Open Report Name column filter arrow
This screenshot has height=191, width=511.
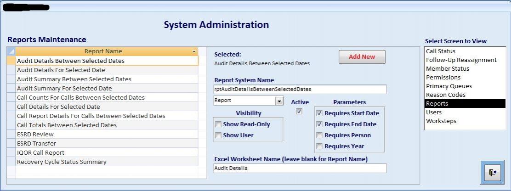[194, 51]
